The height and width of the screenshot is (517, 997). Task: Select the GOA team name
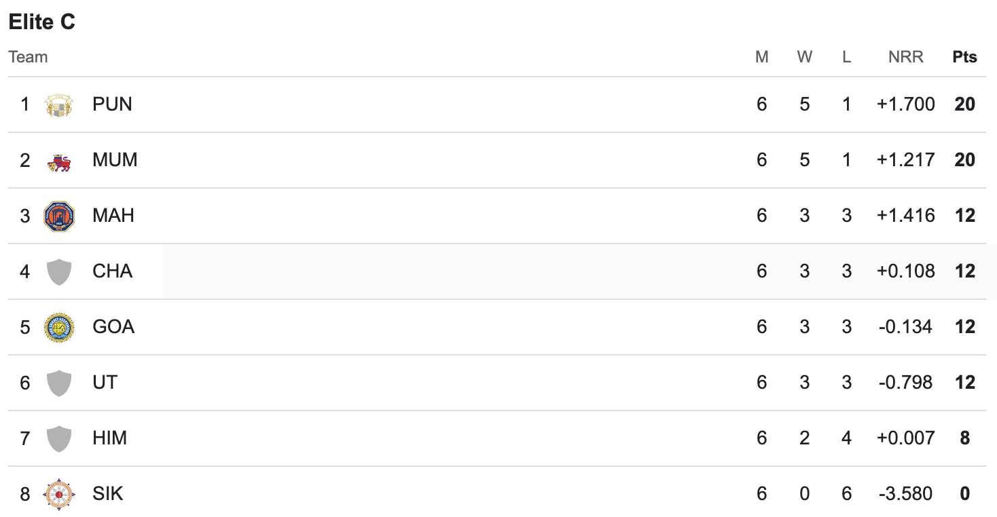113,327
